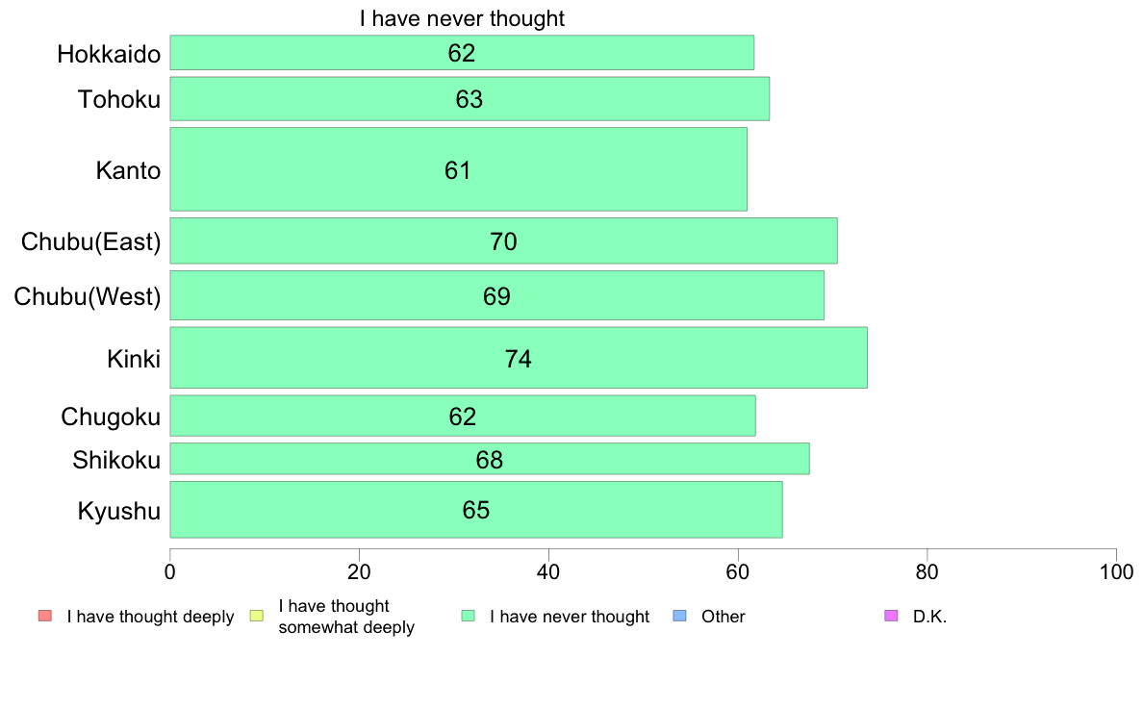This screenshot has width=1143, height=708.
Task: Click the 'Chubu(East)' axis label
Action: [91, 241]
